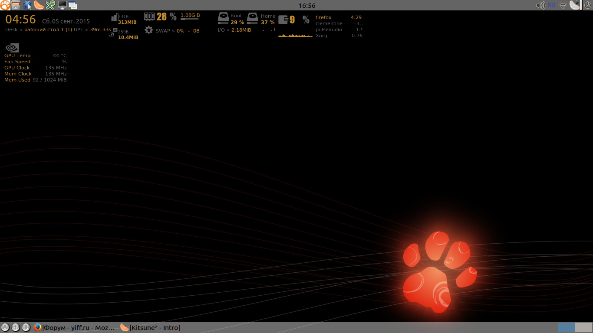Switch to the Firefox yiff.ru forum window
The image size is (593, 333).
pyautogui.click(x=75, y=327)
